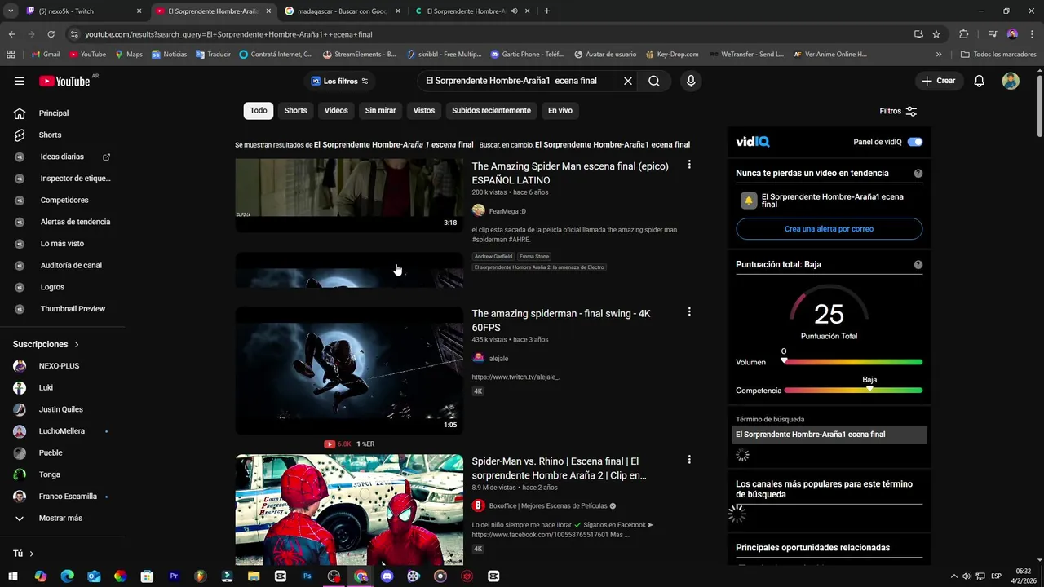Open browser Extensions puzzle icon
Screen dimensions: 1044x587
[964, 34]
